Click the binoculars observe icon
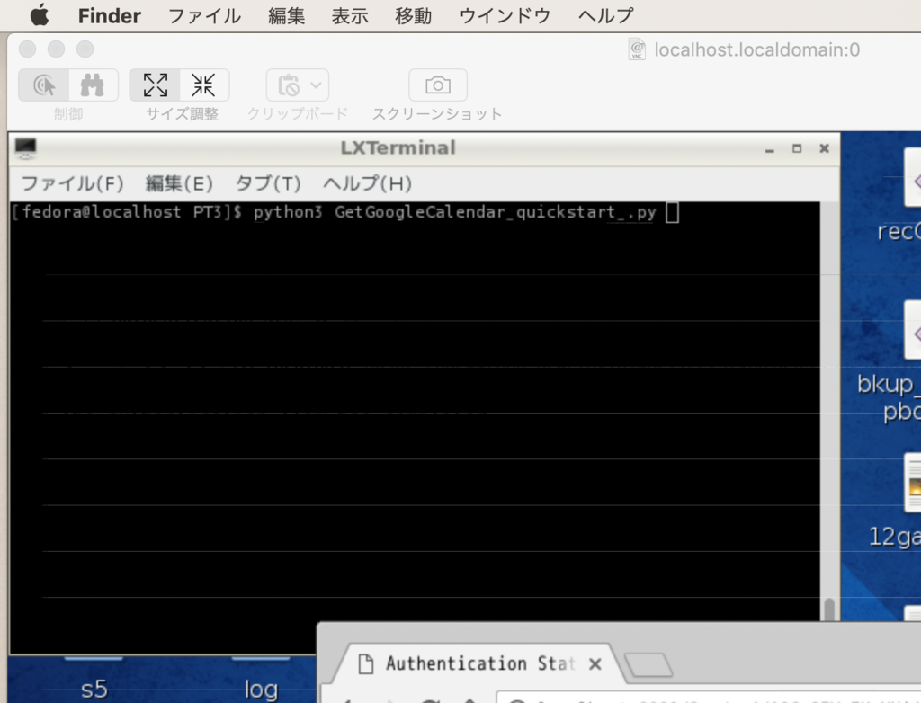This screenshot has height=703, width=921. [x=94, y=84]
